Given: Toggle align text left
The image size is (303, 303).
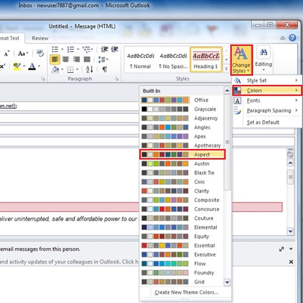Looking at the screenshot, I should click(55, 59).
